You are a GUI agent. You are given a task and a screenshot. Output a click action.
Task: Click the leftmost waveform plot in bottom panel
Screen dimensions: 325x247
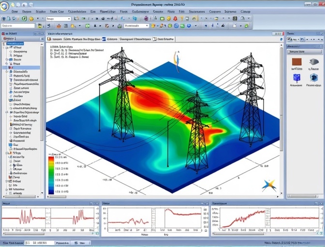click(x=25, y=218)
